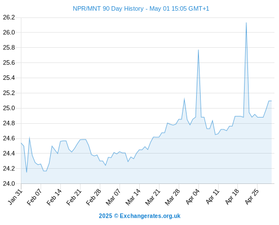Click the Apr 25 x-axis date label
Screen dimensions: 279x225
(x=252, y=197)
